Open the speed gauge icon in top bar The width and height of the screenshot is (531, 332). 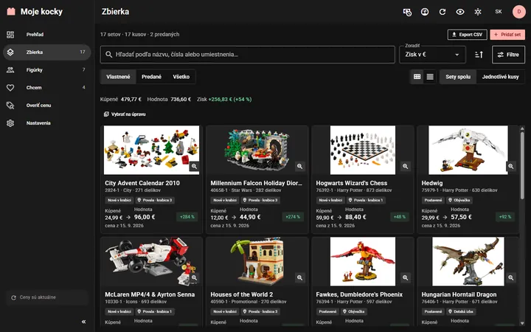tap(425, 12)
